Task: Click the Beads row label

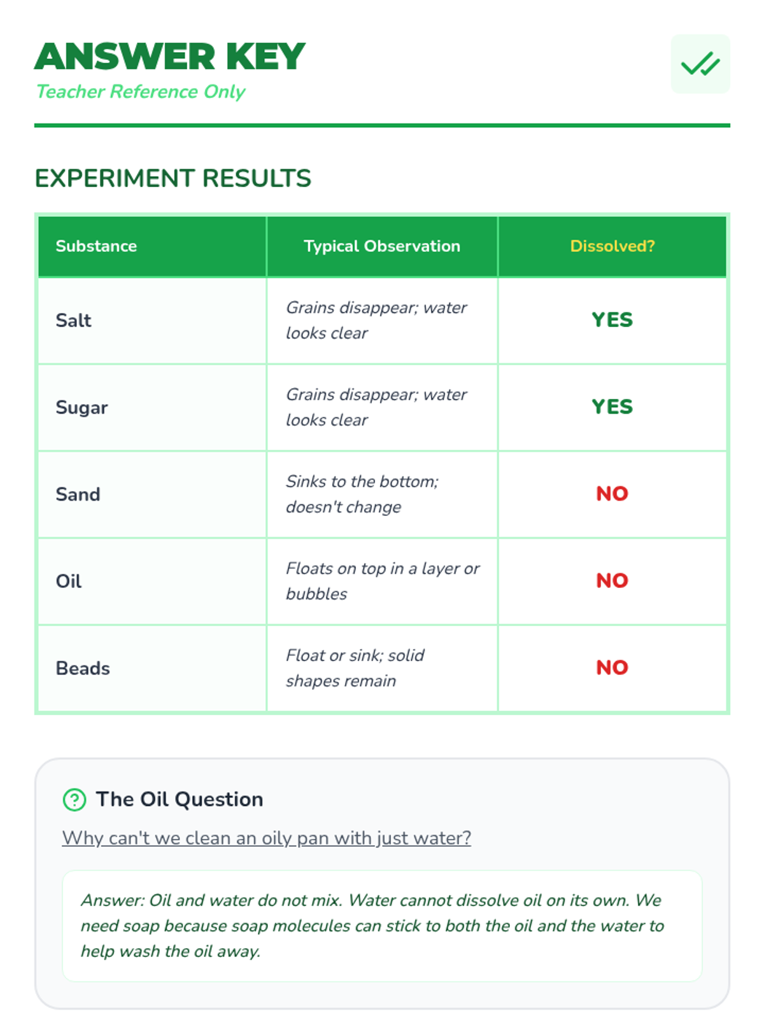Action: click(83, 668)
